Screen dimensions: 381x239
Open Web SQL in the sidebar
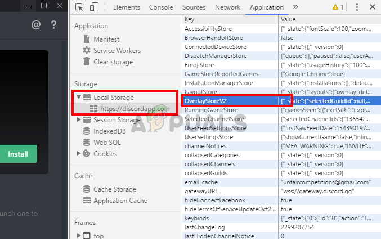tap(107, 142)
